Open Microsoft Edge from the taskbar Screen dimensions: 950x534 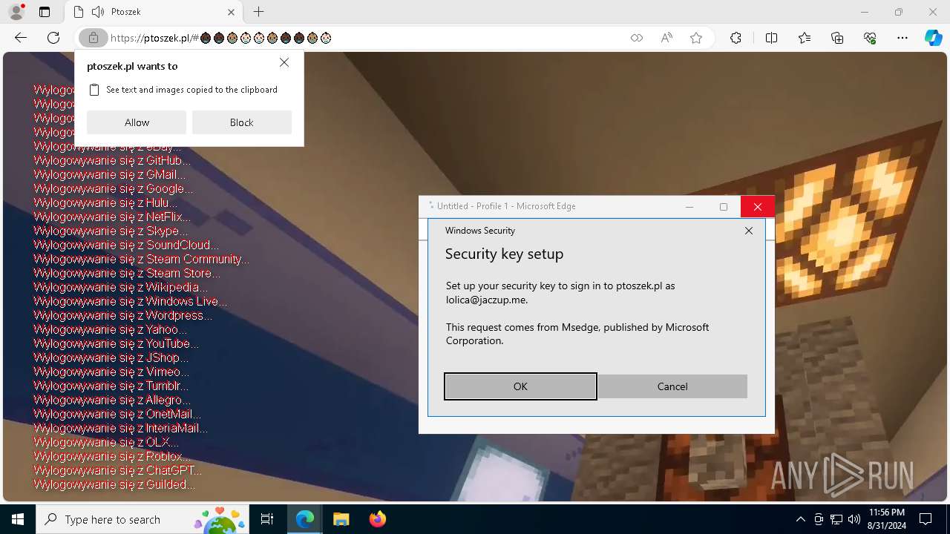(x=305, y=519)
